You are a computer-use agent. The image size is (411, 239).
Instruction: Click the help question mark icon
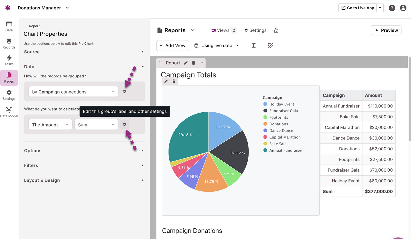pyautogui.click(x=392, y=8)
